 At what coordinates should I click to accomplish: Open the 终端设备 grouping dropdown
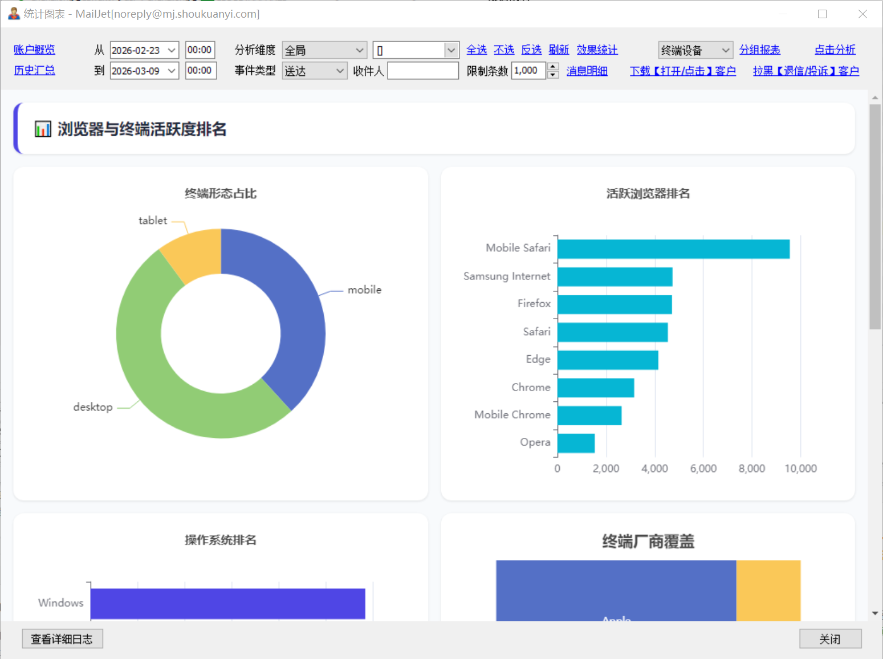725,50
